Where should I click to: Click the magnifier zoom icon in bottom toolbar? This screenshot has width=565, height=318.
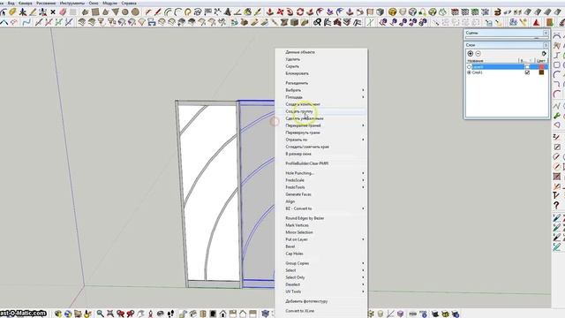(100, 314)
